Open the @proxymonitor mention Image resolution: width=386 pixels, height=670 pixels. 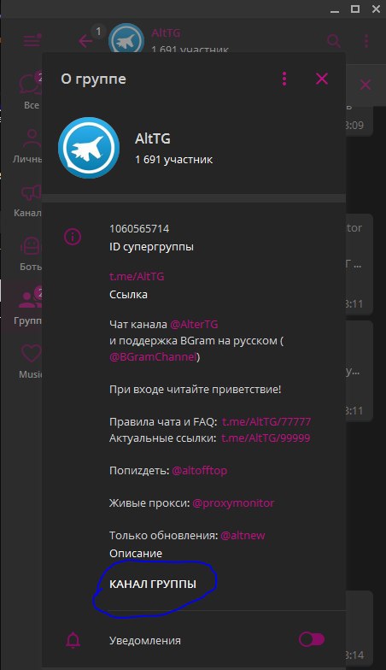coord(233,502)
